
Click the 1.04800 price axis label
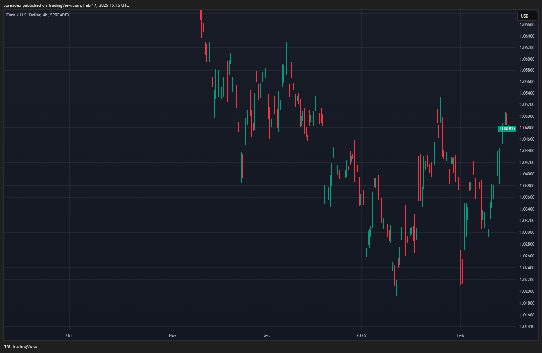point(527,128)
